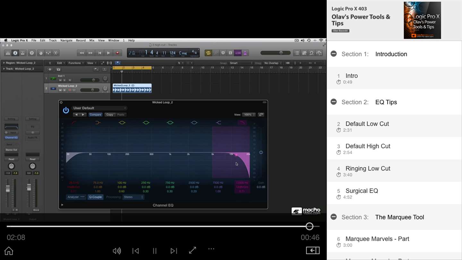Play the Default Low Cut lesson

(394, 126)
